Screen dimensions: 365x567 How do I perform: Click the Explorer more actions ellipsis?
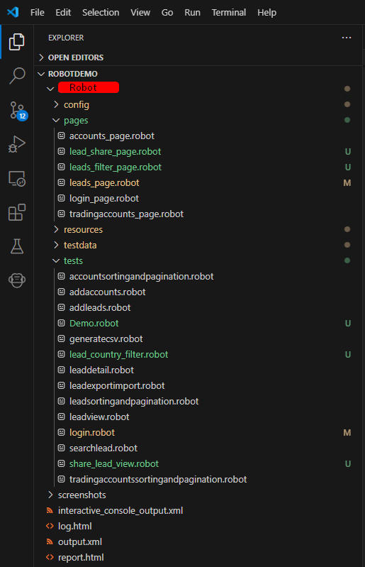tap(347, 38)
